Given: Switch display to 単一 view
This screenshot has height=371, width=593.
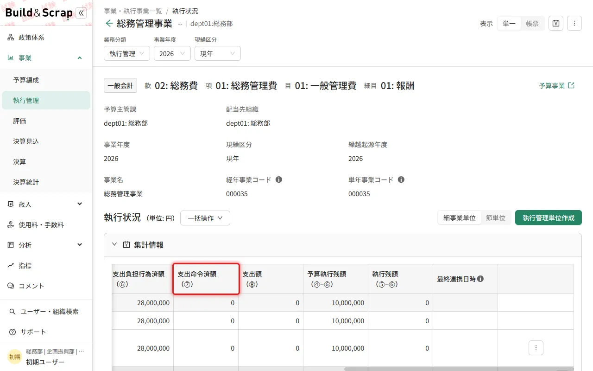Looking at the screenshot, I should pyautogui.click(x=509, y=24).
